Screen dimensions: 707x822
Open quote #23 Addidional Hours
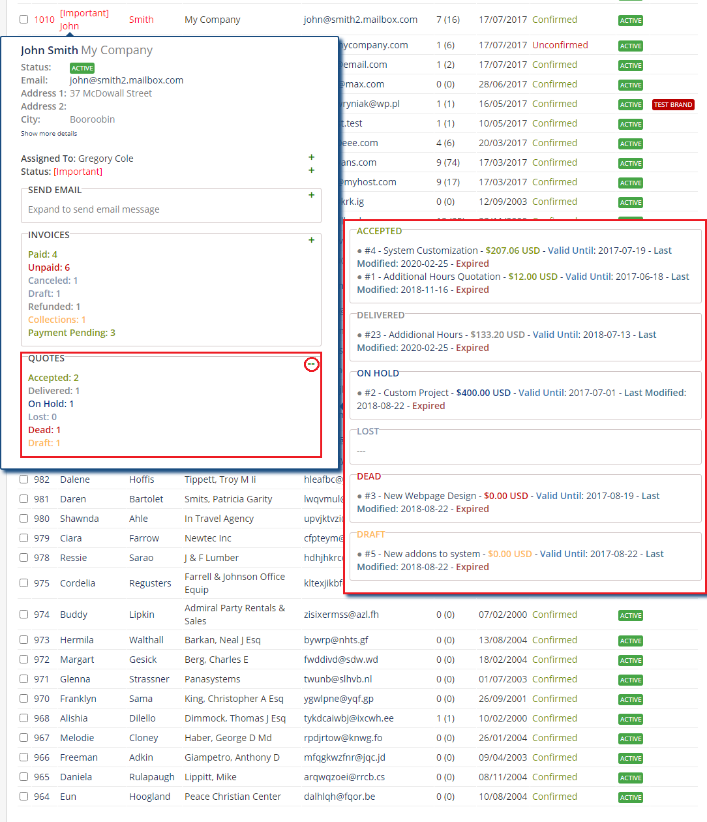(x=414, y=335)
